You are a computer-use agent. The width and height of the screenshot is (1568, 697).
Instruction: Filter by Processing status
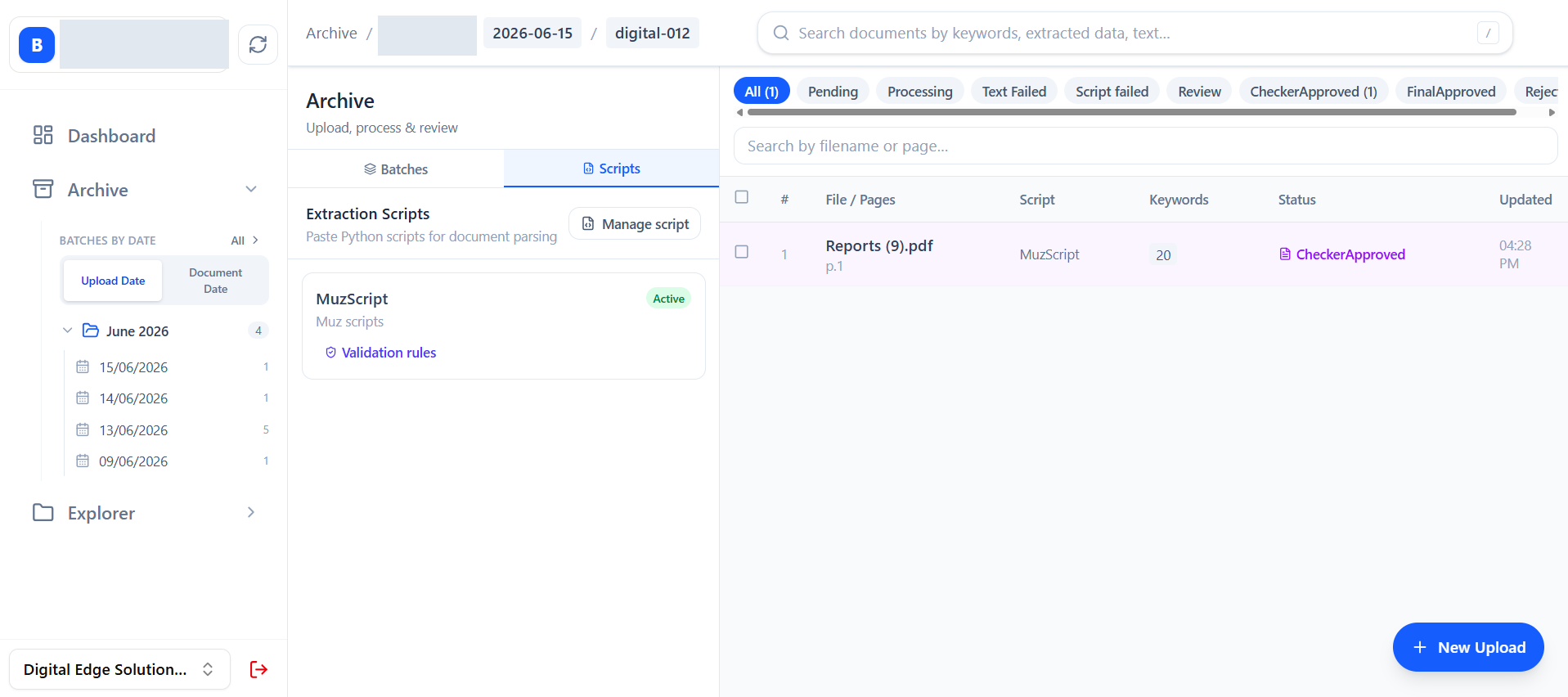tap(920, 91)
